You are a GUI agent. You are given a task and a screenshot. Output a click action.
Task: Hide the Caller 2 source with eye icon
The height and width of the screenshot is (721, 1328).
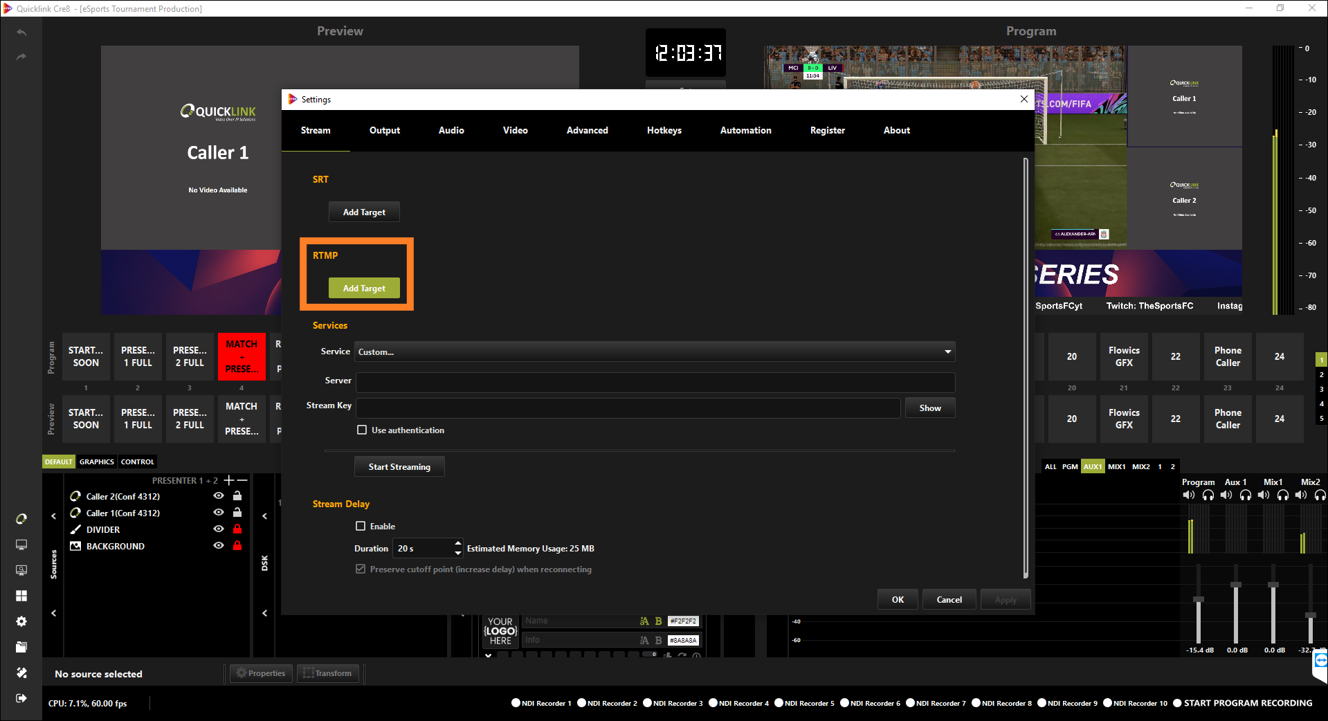tap(219, 496)
